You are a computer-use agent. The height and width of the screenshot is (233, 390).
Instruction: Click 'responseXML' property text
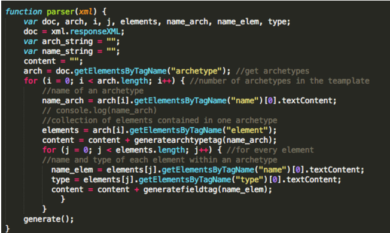click(x=95, y=32)
